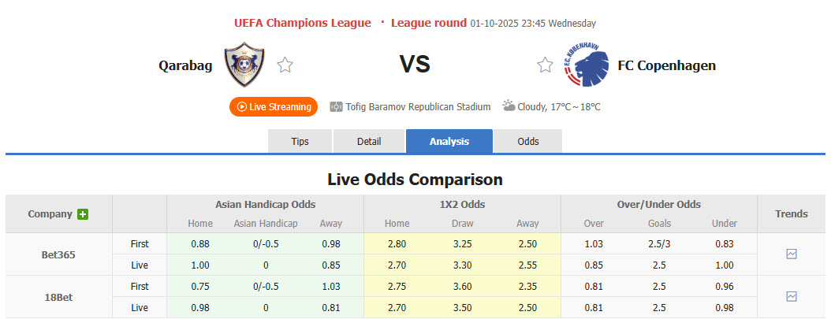Select the Analysis tab
Image resolution: width=831 pixels, height=319 pixels.
pyautogui.click(x=449, y=142)
